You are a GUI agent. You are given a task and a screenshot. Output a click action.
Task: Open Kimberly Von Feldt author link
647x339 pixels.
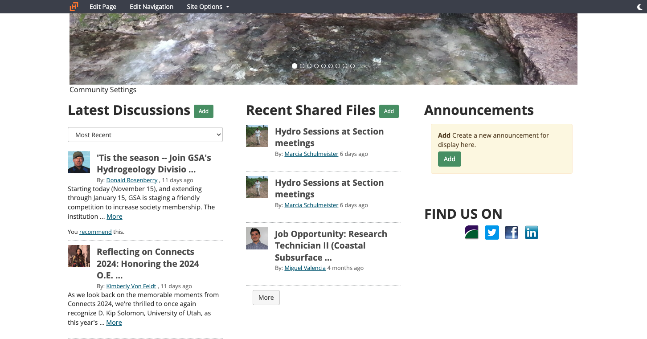click(x=131, y=286)
